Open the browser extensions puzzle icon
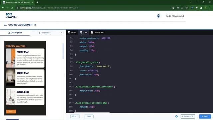213x120 pixels. coord(197,8)
